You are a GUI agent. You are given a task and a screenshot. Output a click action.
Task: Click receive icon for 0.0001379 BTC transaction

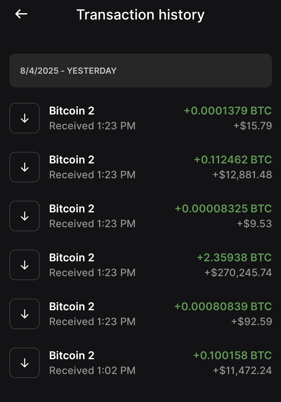(x=25, y=118)
